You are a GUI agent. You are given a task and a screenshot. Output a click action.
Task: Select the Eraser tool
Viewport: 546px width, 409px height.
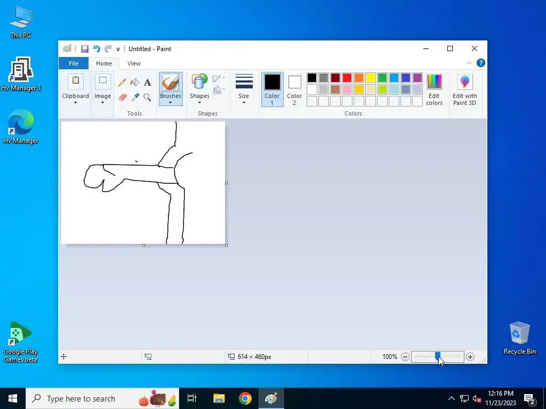tap(122, 97)
